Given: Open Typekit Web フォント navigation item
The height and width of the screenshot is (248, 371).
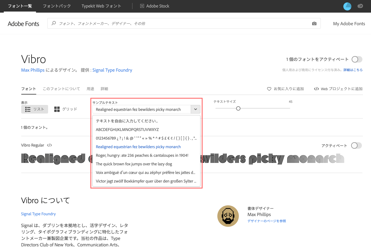Looking at the screenshot, I should pos(101,6).
